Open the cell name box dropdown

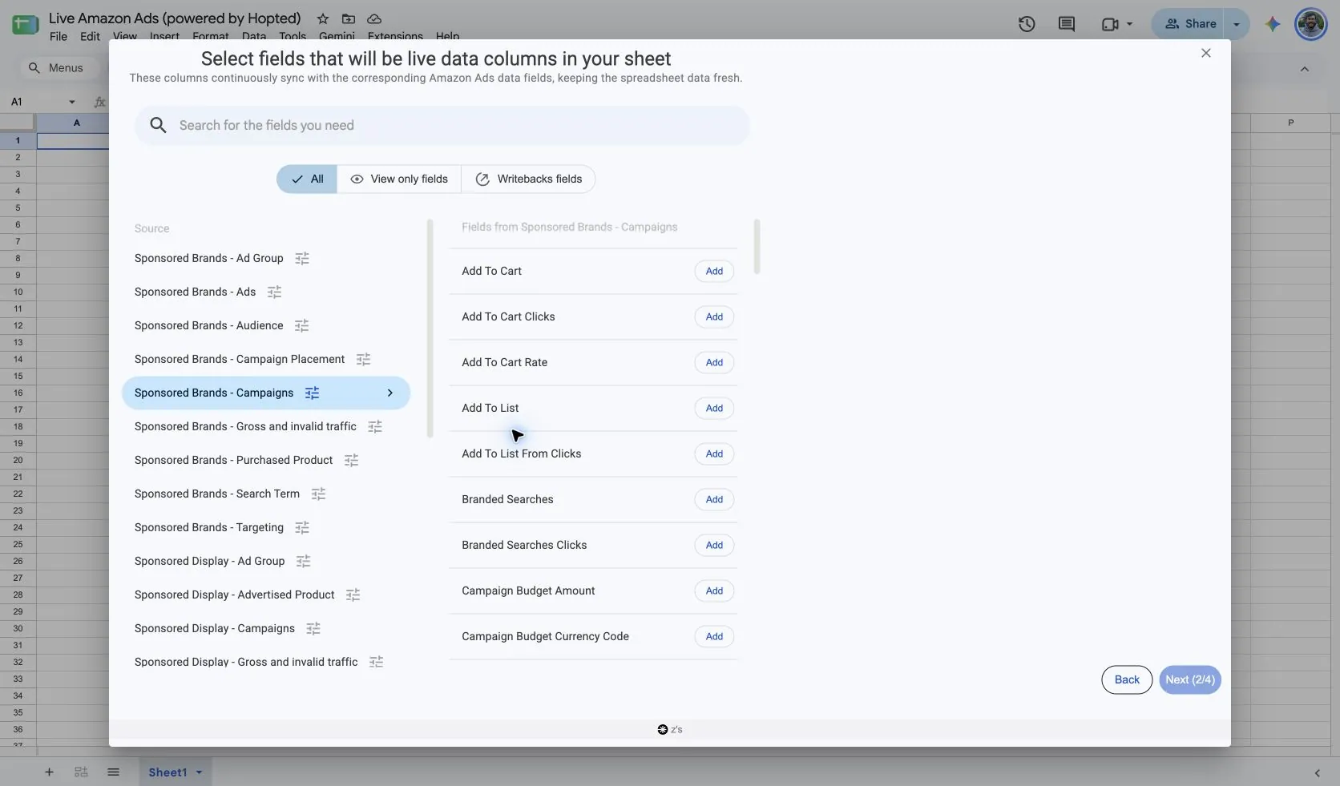(x=72, y=102)
